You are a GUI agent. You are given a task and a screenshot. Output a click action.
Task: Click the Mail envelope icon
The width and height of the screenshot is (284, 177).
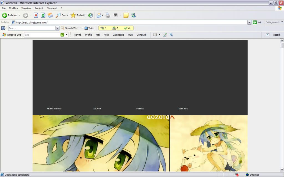tap(99, 15)
